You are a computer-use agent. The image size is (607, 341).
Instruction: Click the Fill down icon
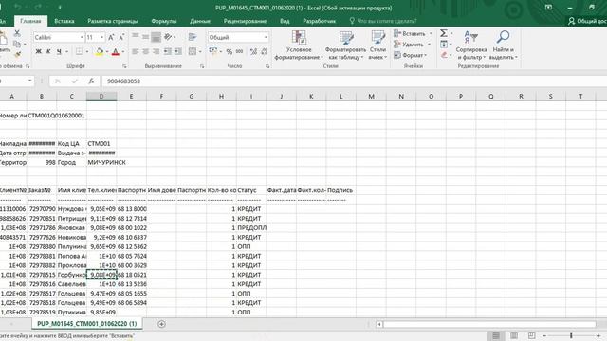444,45
